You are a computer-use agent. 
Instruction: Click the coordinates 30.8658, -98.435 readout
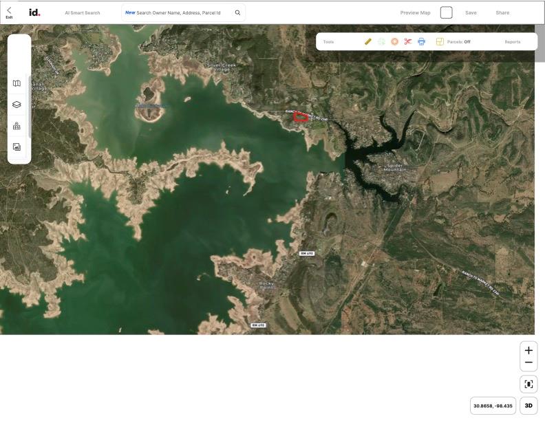click(x=493, y=406)
